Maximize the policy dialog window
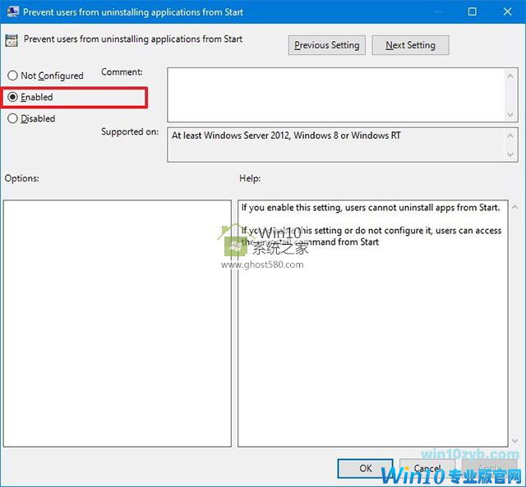526x487 pixels. (472, 11)
